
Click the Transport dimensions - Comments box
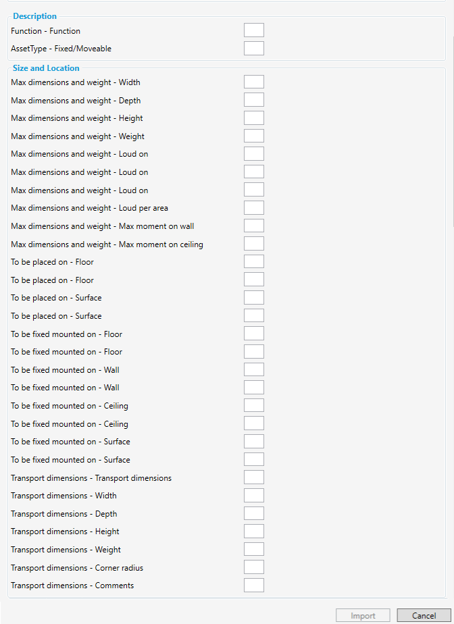(x=254, y=586)
